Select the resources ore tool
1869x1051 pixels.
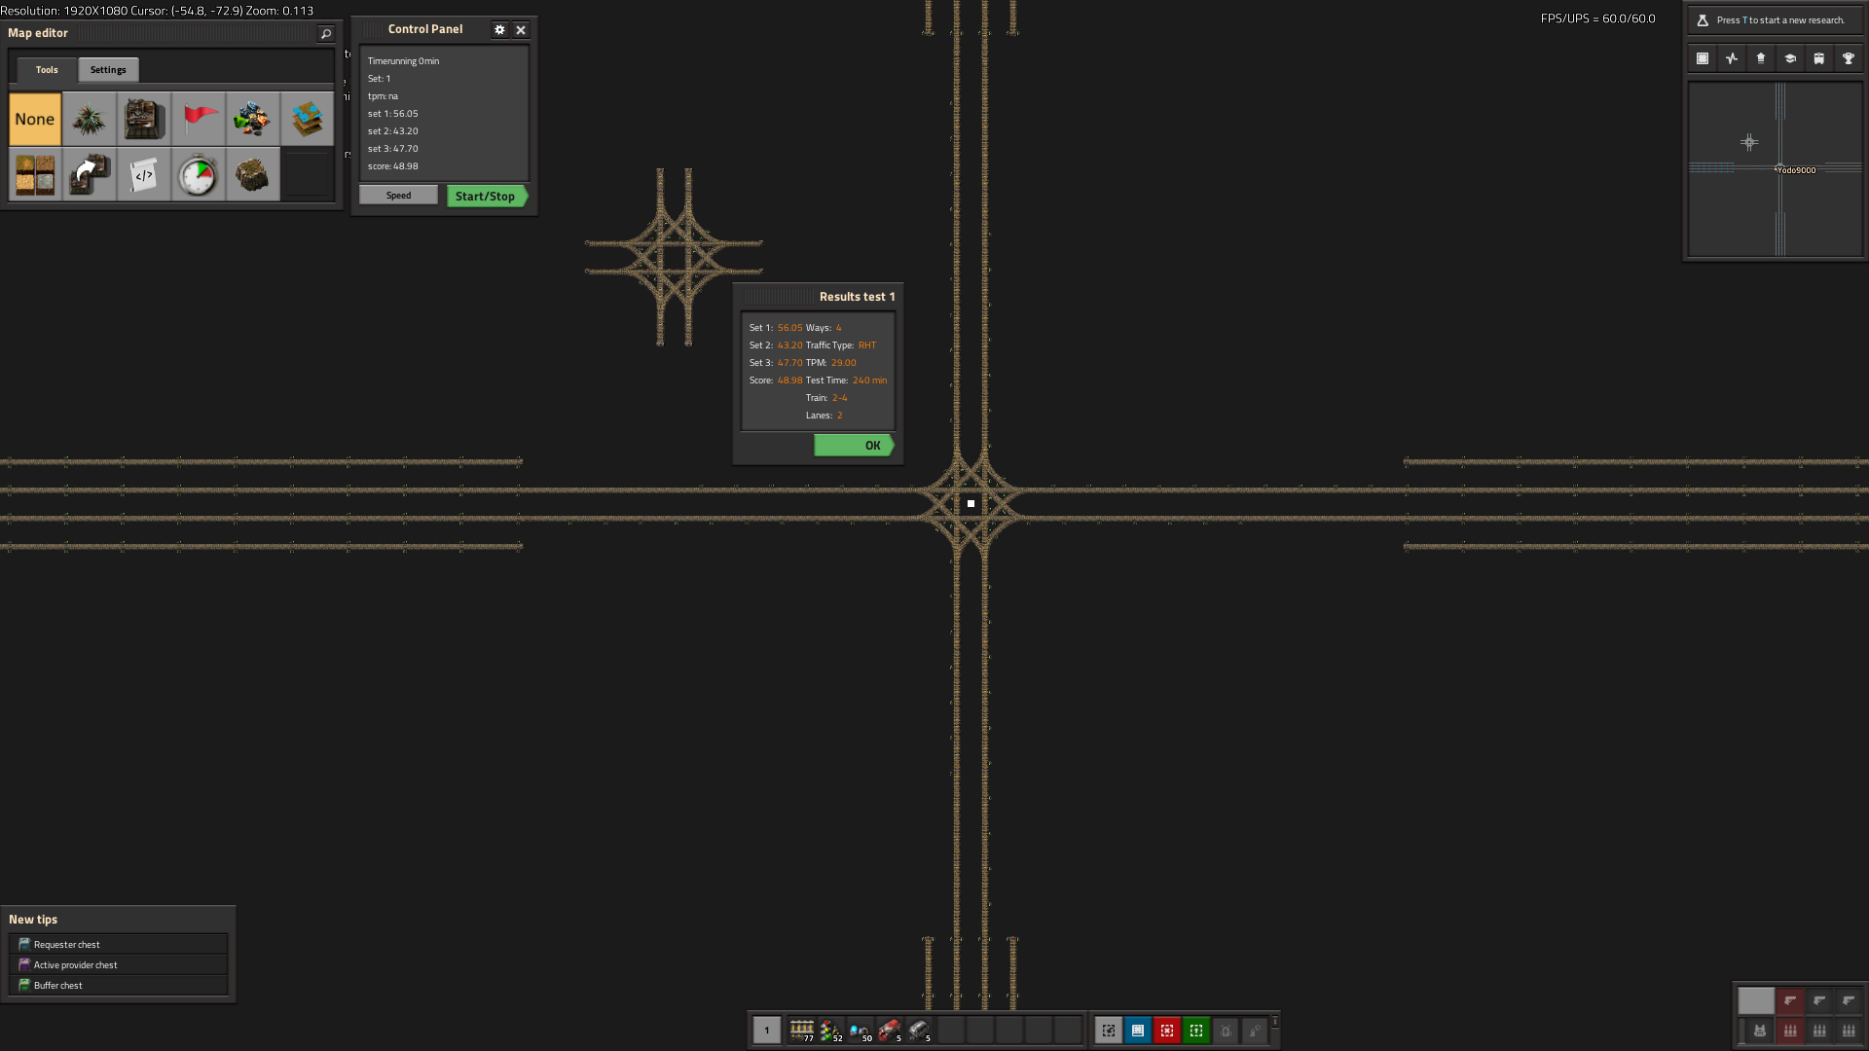(252, 119)
